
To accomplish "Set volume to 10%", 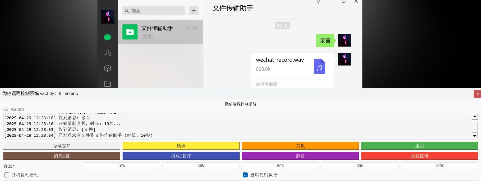I will point(121,166).
